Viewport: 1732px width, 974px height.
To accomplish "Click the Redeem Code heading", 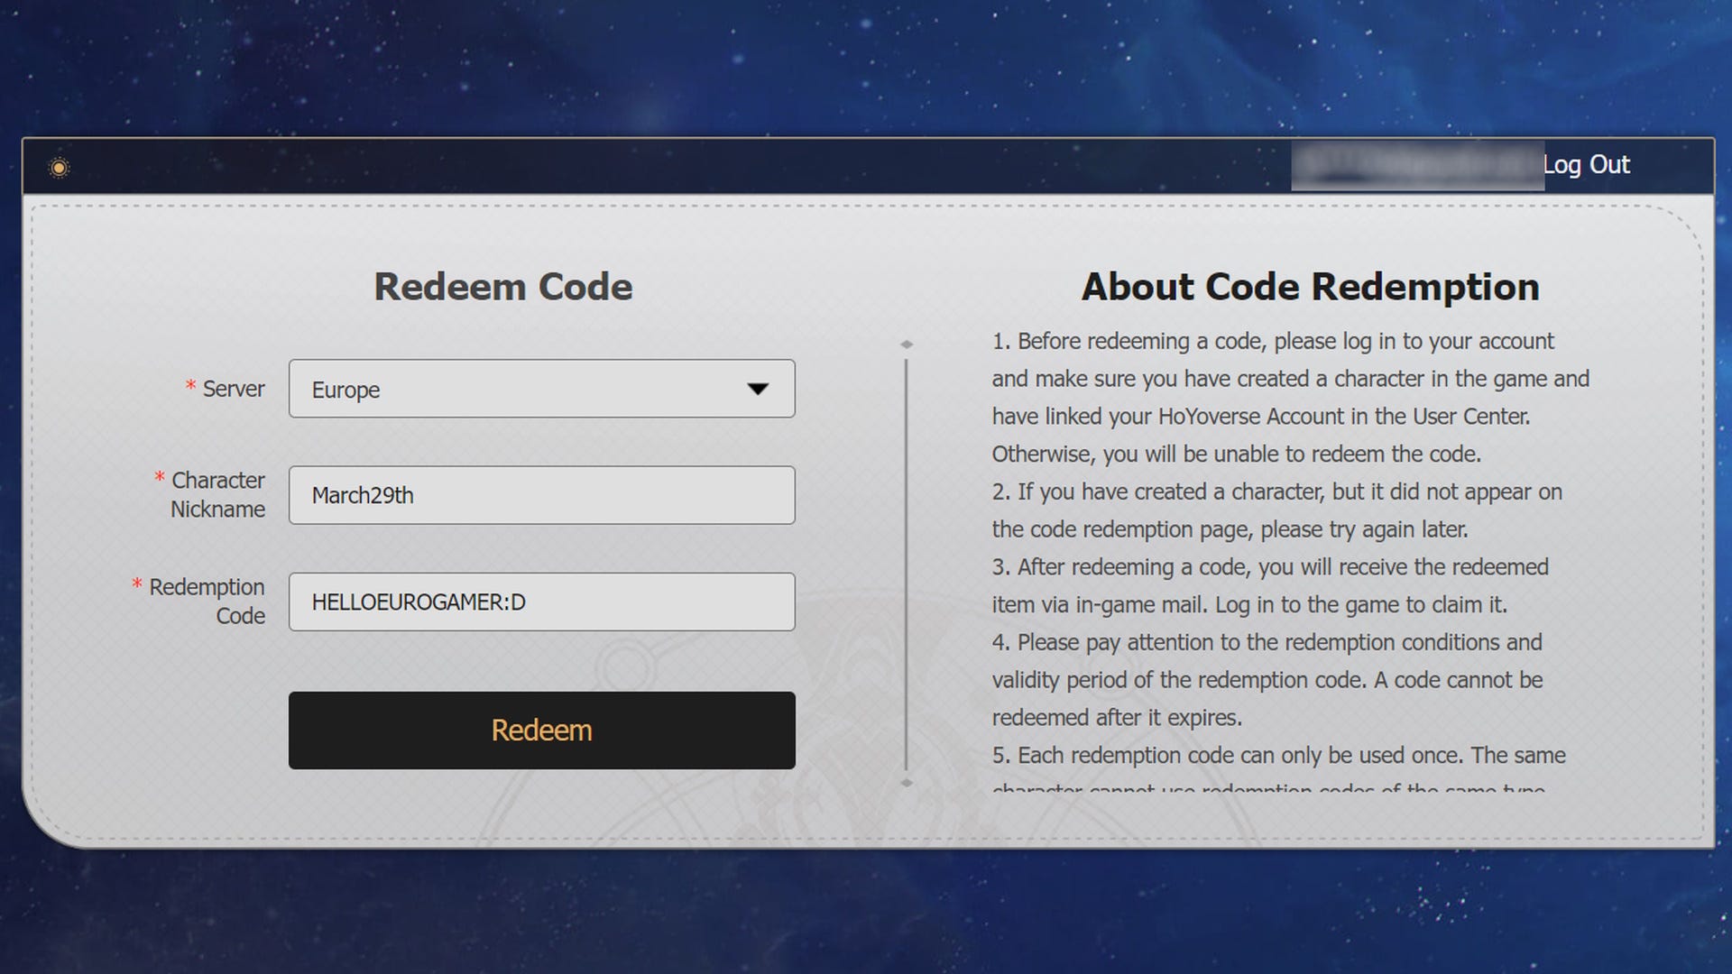I will pos(503,287).
